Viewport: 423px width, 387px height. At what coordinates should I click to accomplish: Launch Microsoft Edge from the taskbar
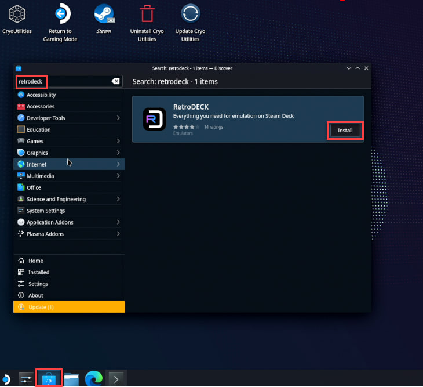click(x=94, y=379)
